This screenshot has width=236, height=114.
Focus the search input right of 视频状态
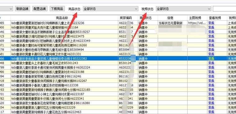coord(224,9)
